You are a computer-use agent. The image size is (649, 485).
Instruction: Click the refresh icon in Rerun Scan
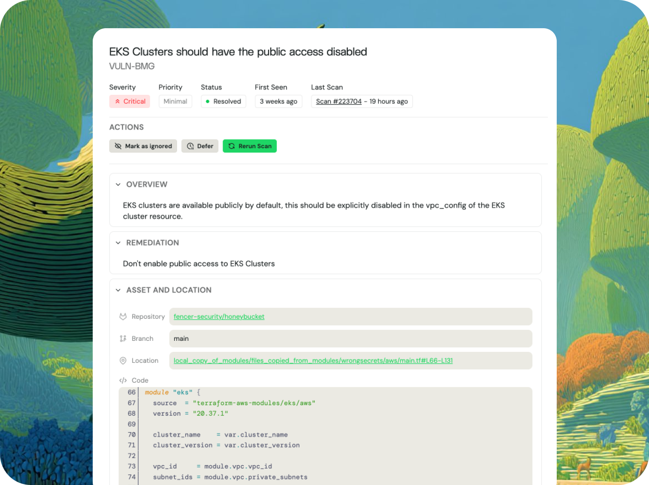(x=231, y=146)
